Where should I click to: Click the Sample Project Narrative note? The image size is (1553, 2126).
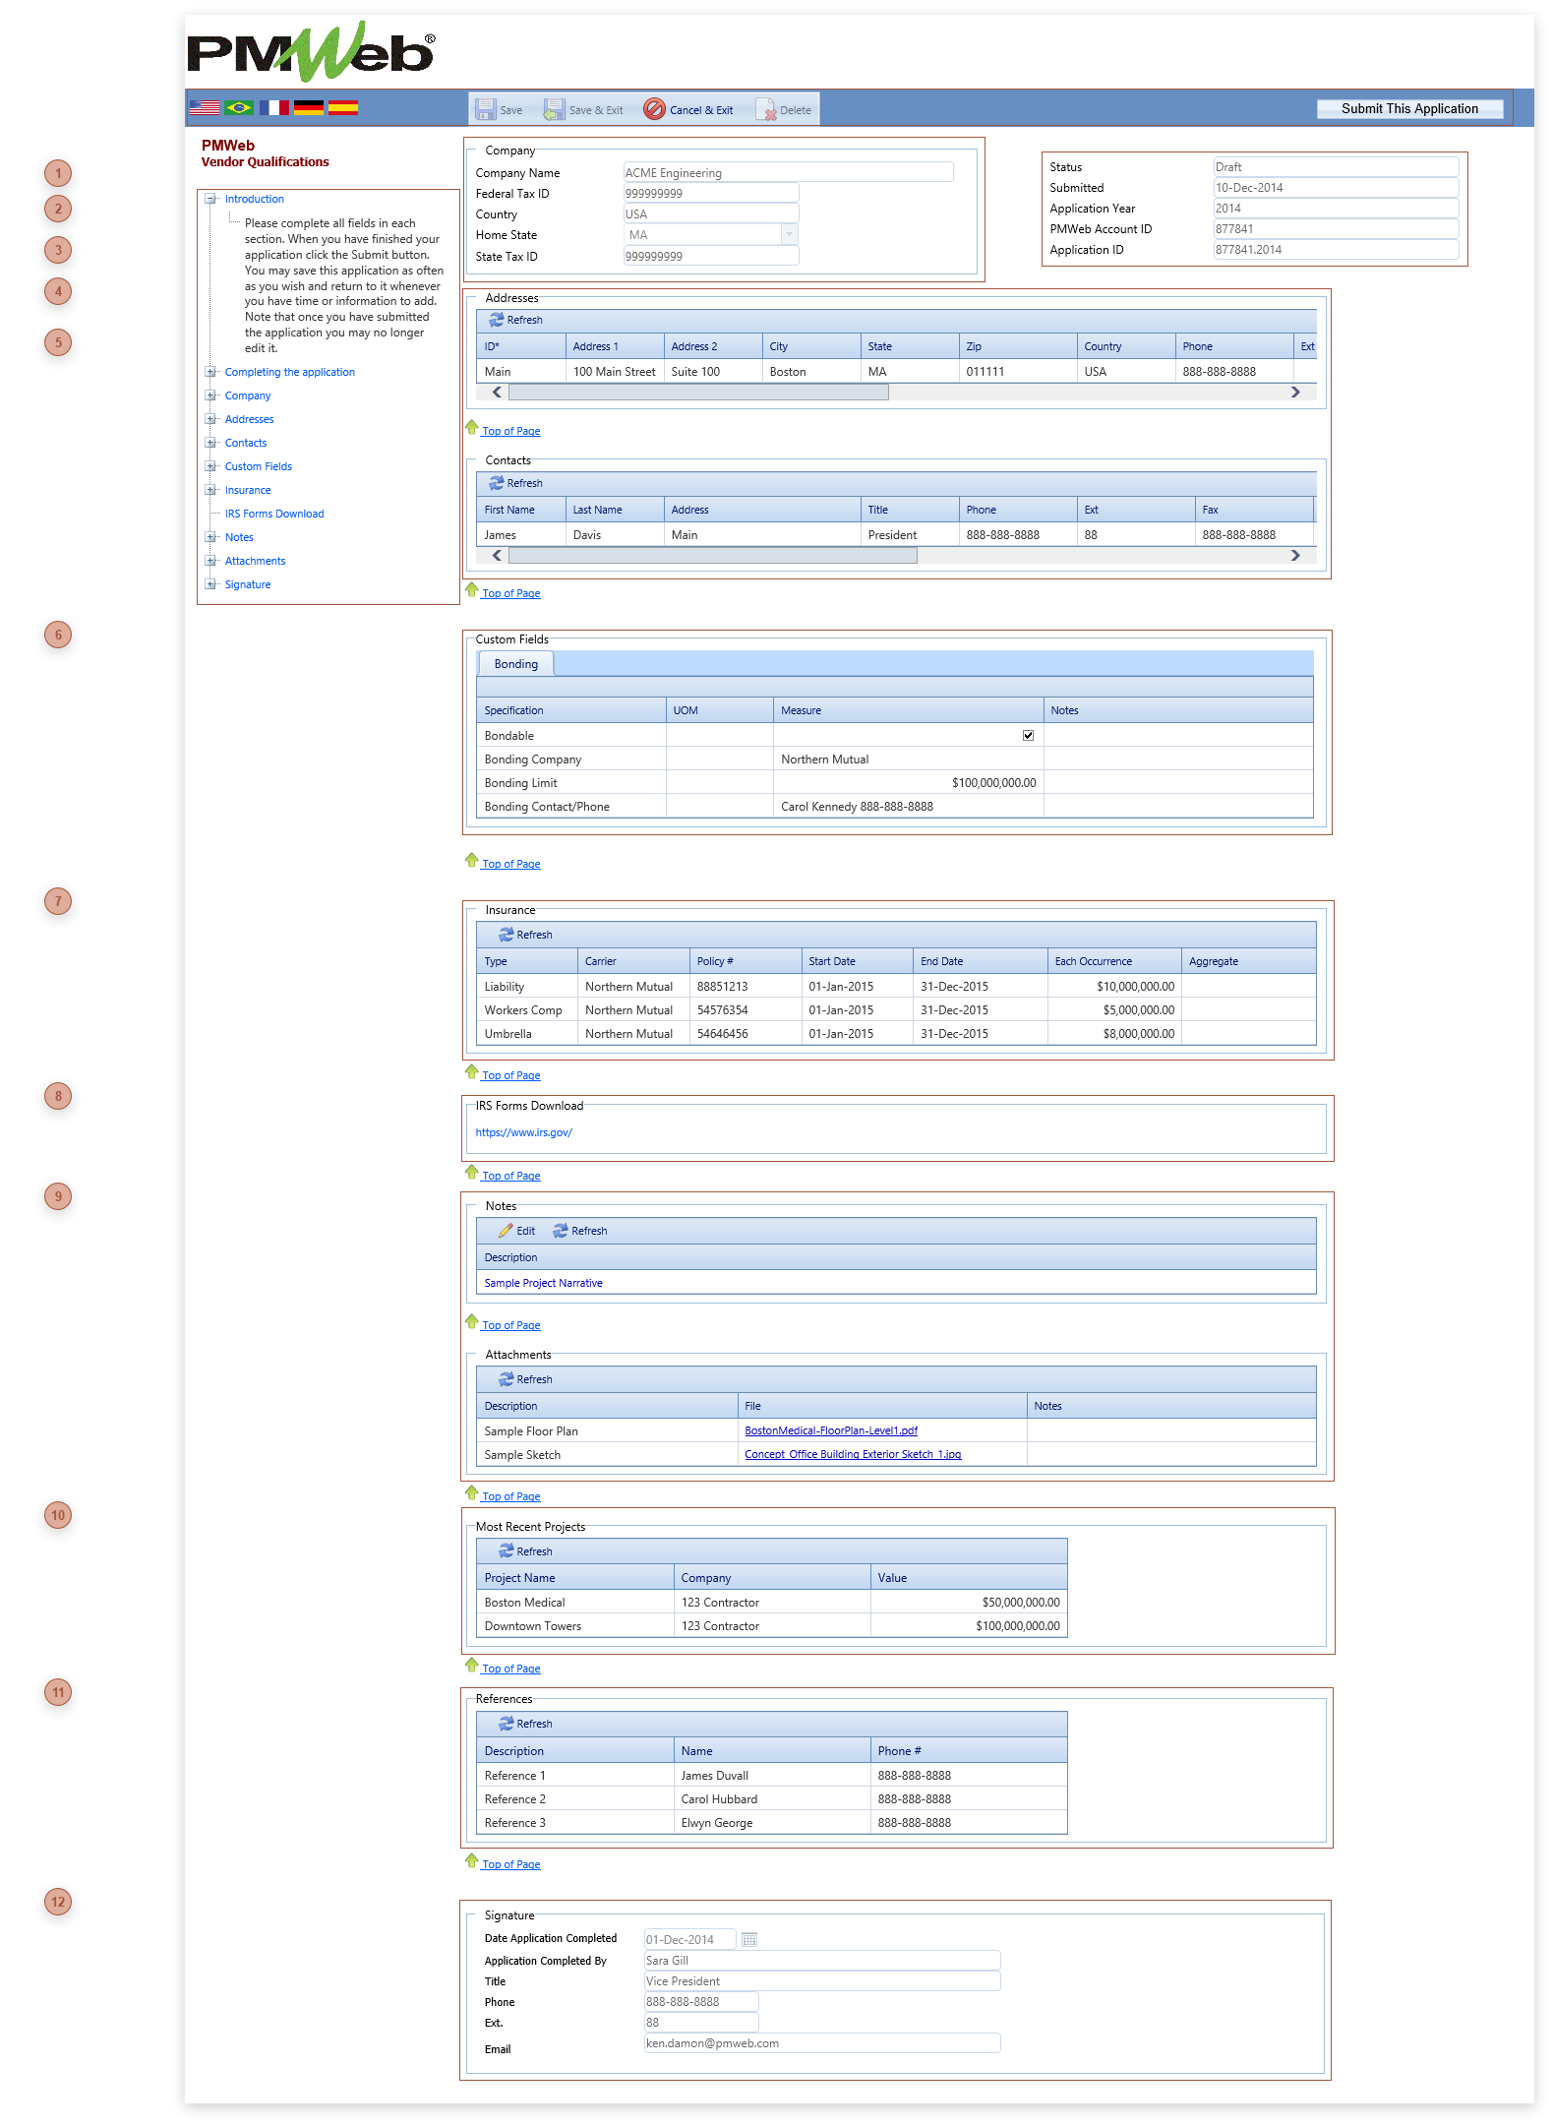click(x=543, y=1283)
